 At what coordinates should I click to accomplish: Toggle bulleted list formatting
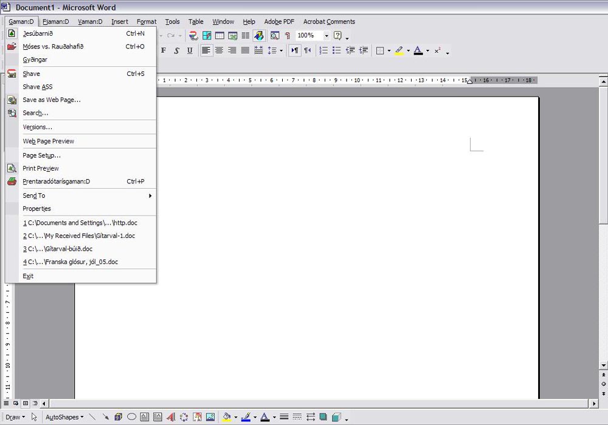tap(337, 50)
